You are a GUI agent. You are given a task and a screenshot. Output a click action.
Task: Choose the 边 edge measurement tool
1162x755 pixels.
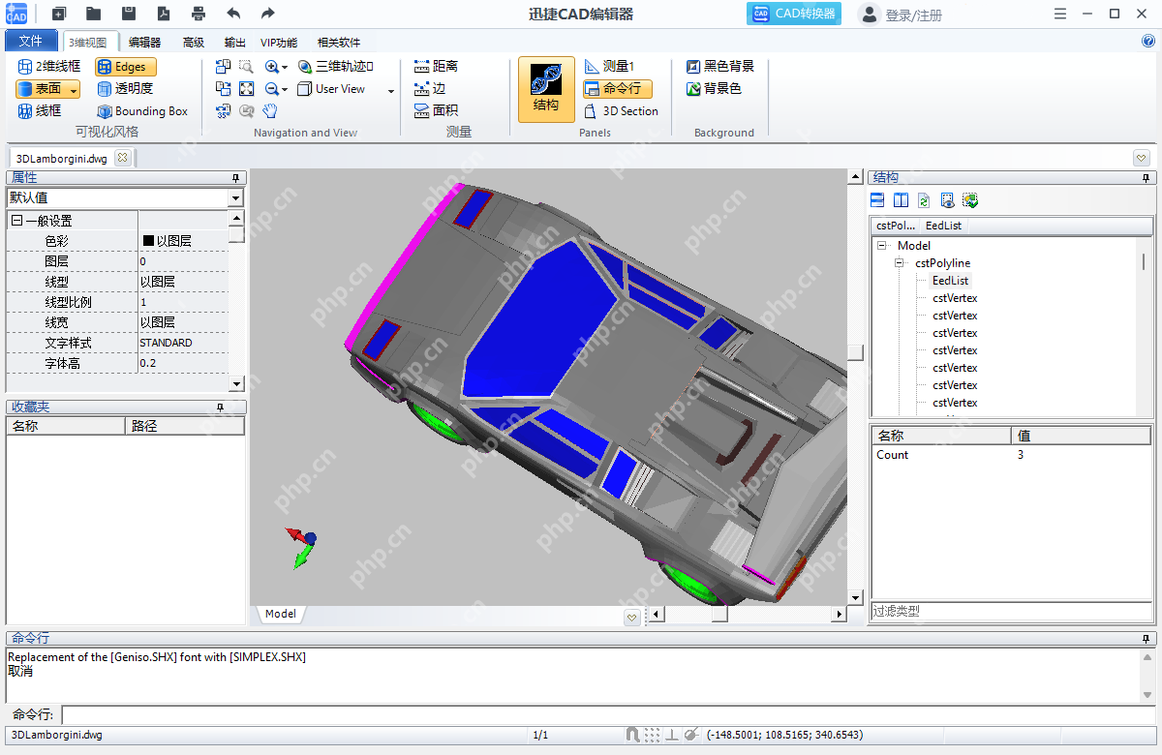(430, 89)
